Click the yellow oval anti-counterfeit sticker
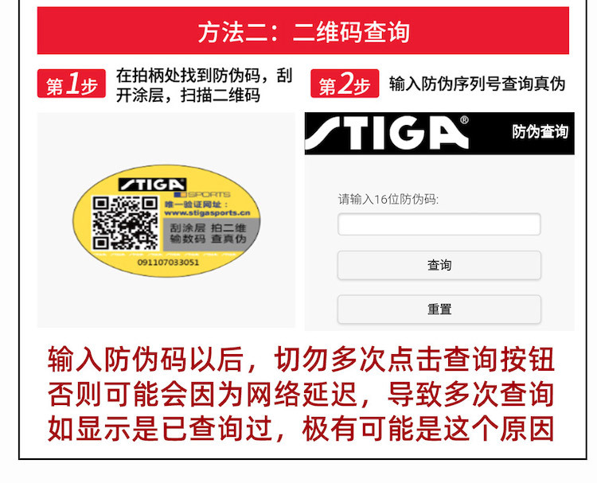Viewport: 597px width, 483px height. 166,220
